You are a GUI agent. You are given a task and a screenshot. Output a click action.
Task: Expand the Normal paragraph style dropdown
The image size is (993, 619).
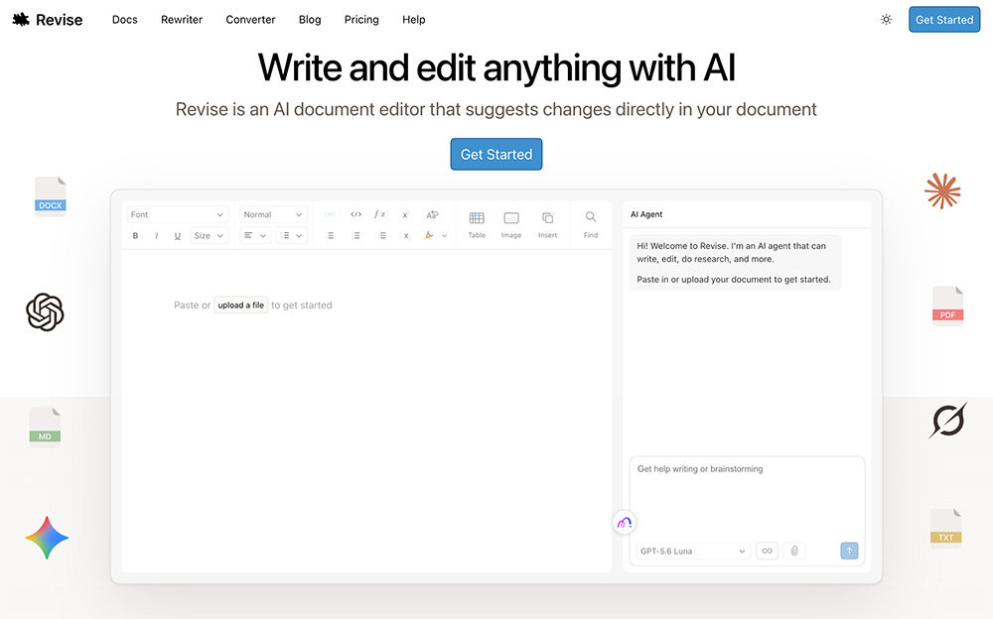tap(274, 214)
